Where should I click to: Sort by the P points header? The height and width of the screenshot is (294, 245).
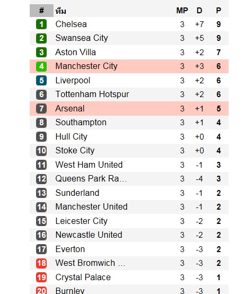click(x=218, y=11)
